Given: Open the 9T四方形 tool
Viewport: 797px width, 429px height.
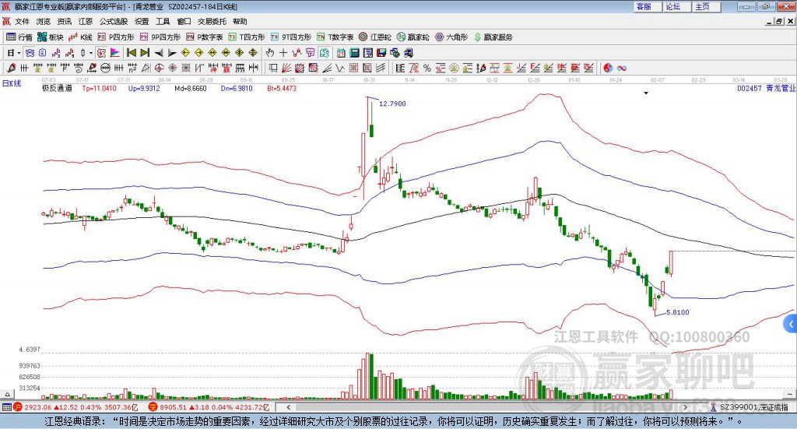Looking at the screenshot, I should 291,37.
